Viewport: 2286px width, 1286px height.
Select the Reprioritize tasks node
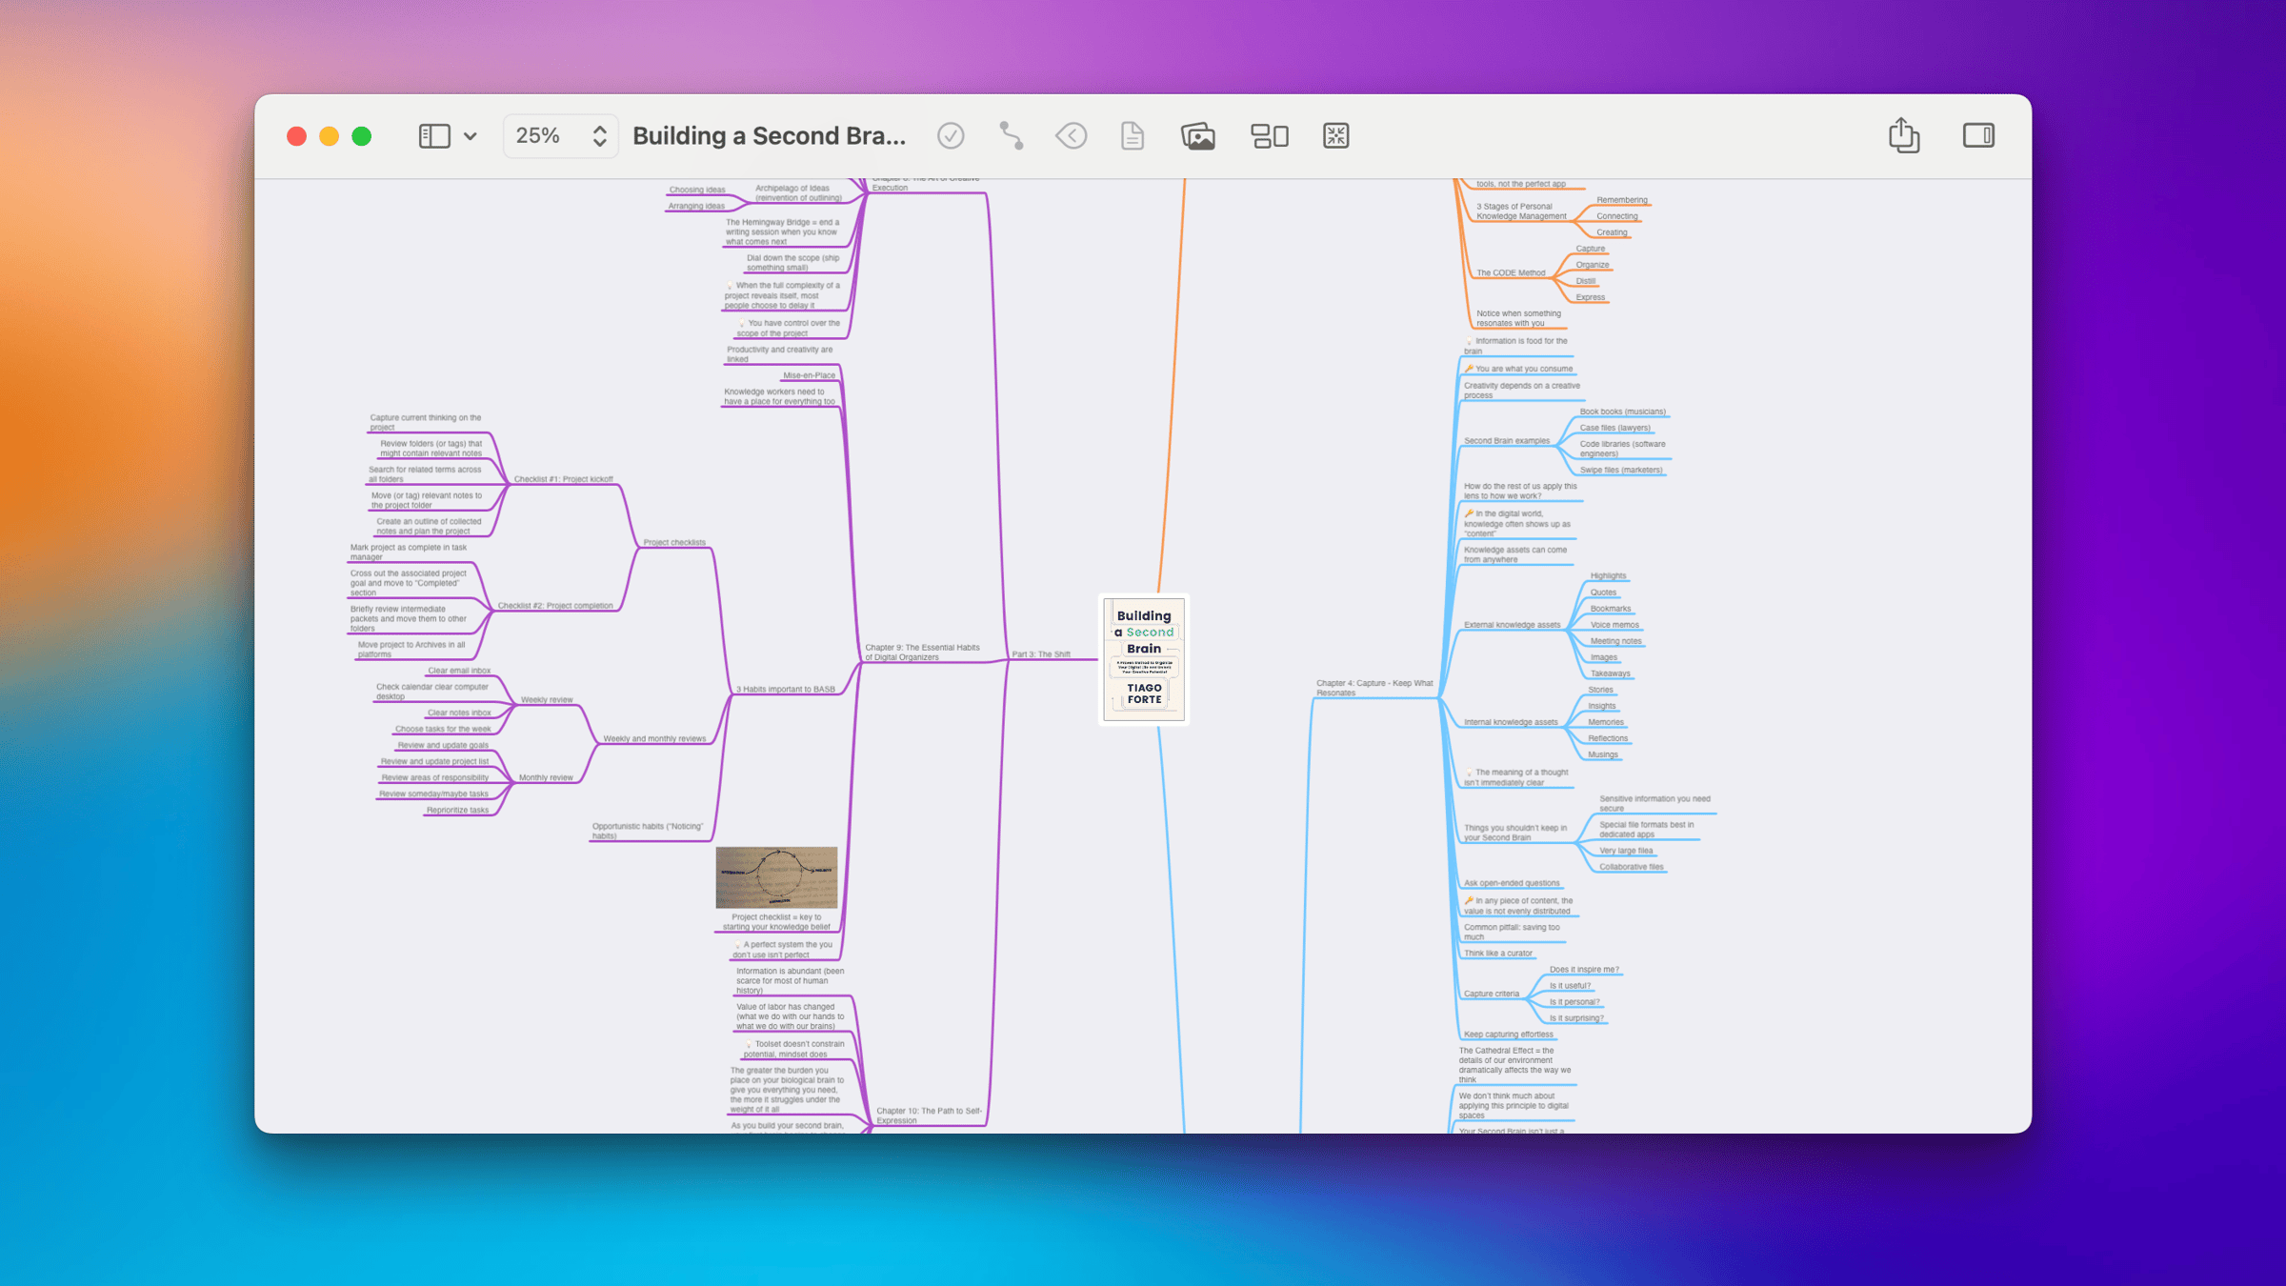457,810
